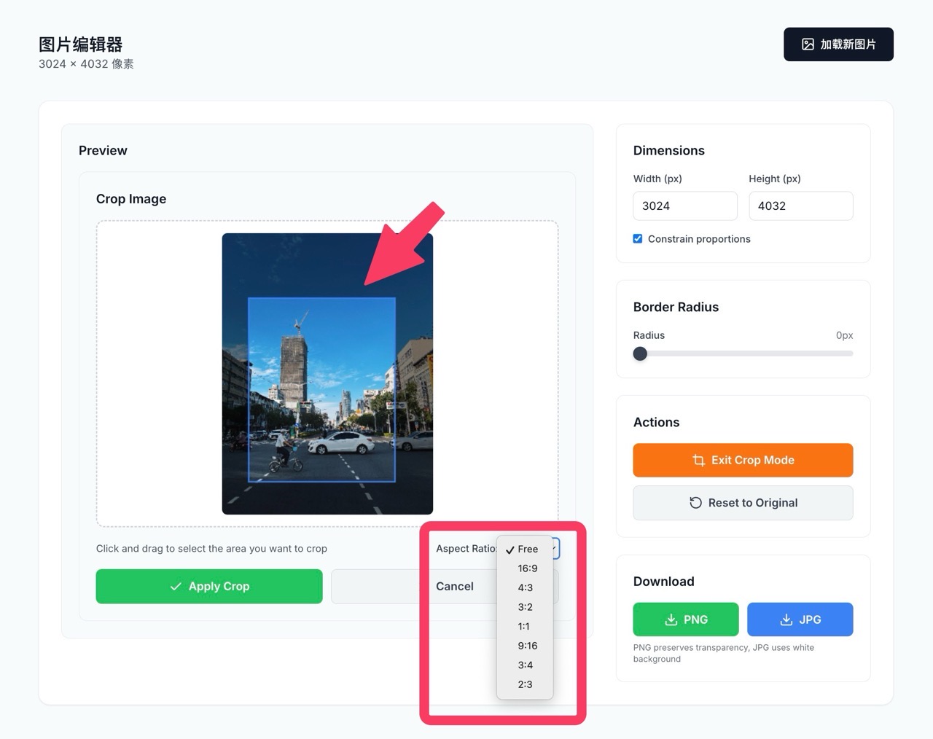Click the reset arrow icon beside Reset to Original
This screenshot has width=933, height=739.
point(695,503)
